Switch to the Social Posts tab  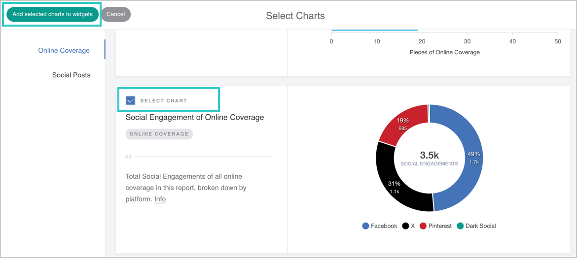[x=71, y=75]
